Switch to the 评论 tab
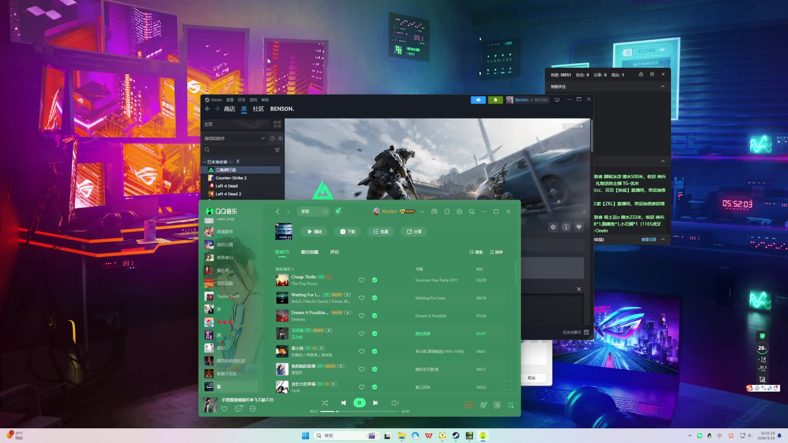Screen dimensions: 788x443 click(334, 252)
